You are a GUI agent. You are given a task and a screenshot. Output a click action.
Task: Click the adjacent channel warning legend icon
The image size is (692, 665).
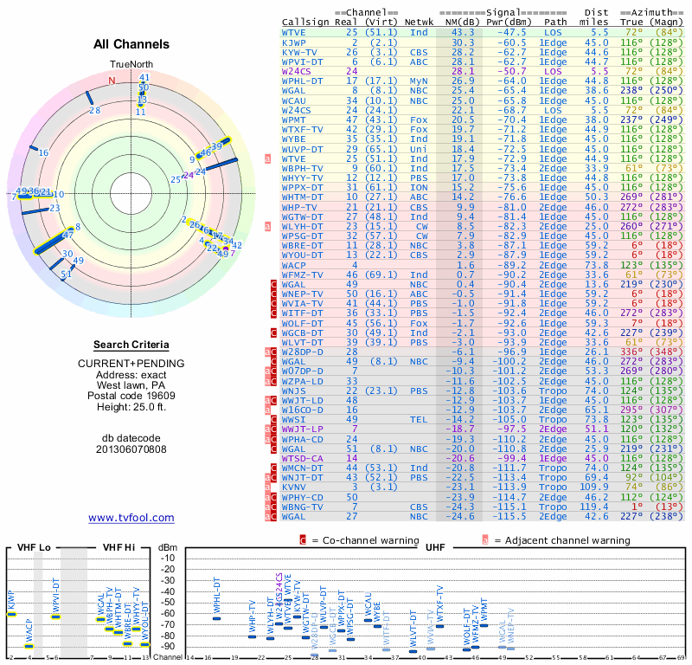coord(484,539)
